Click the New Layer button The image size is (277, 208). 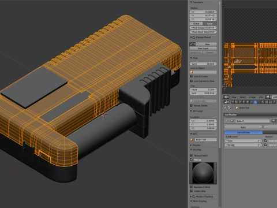(x=203, y=49)
